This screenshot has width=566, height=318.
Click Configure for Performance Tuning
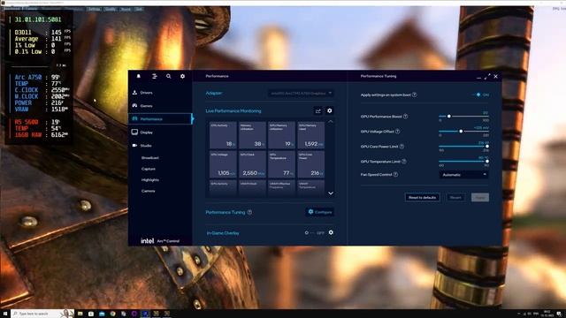tap(319, 212)
